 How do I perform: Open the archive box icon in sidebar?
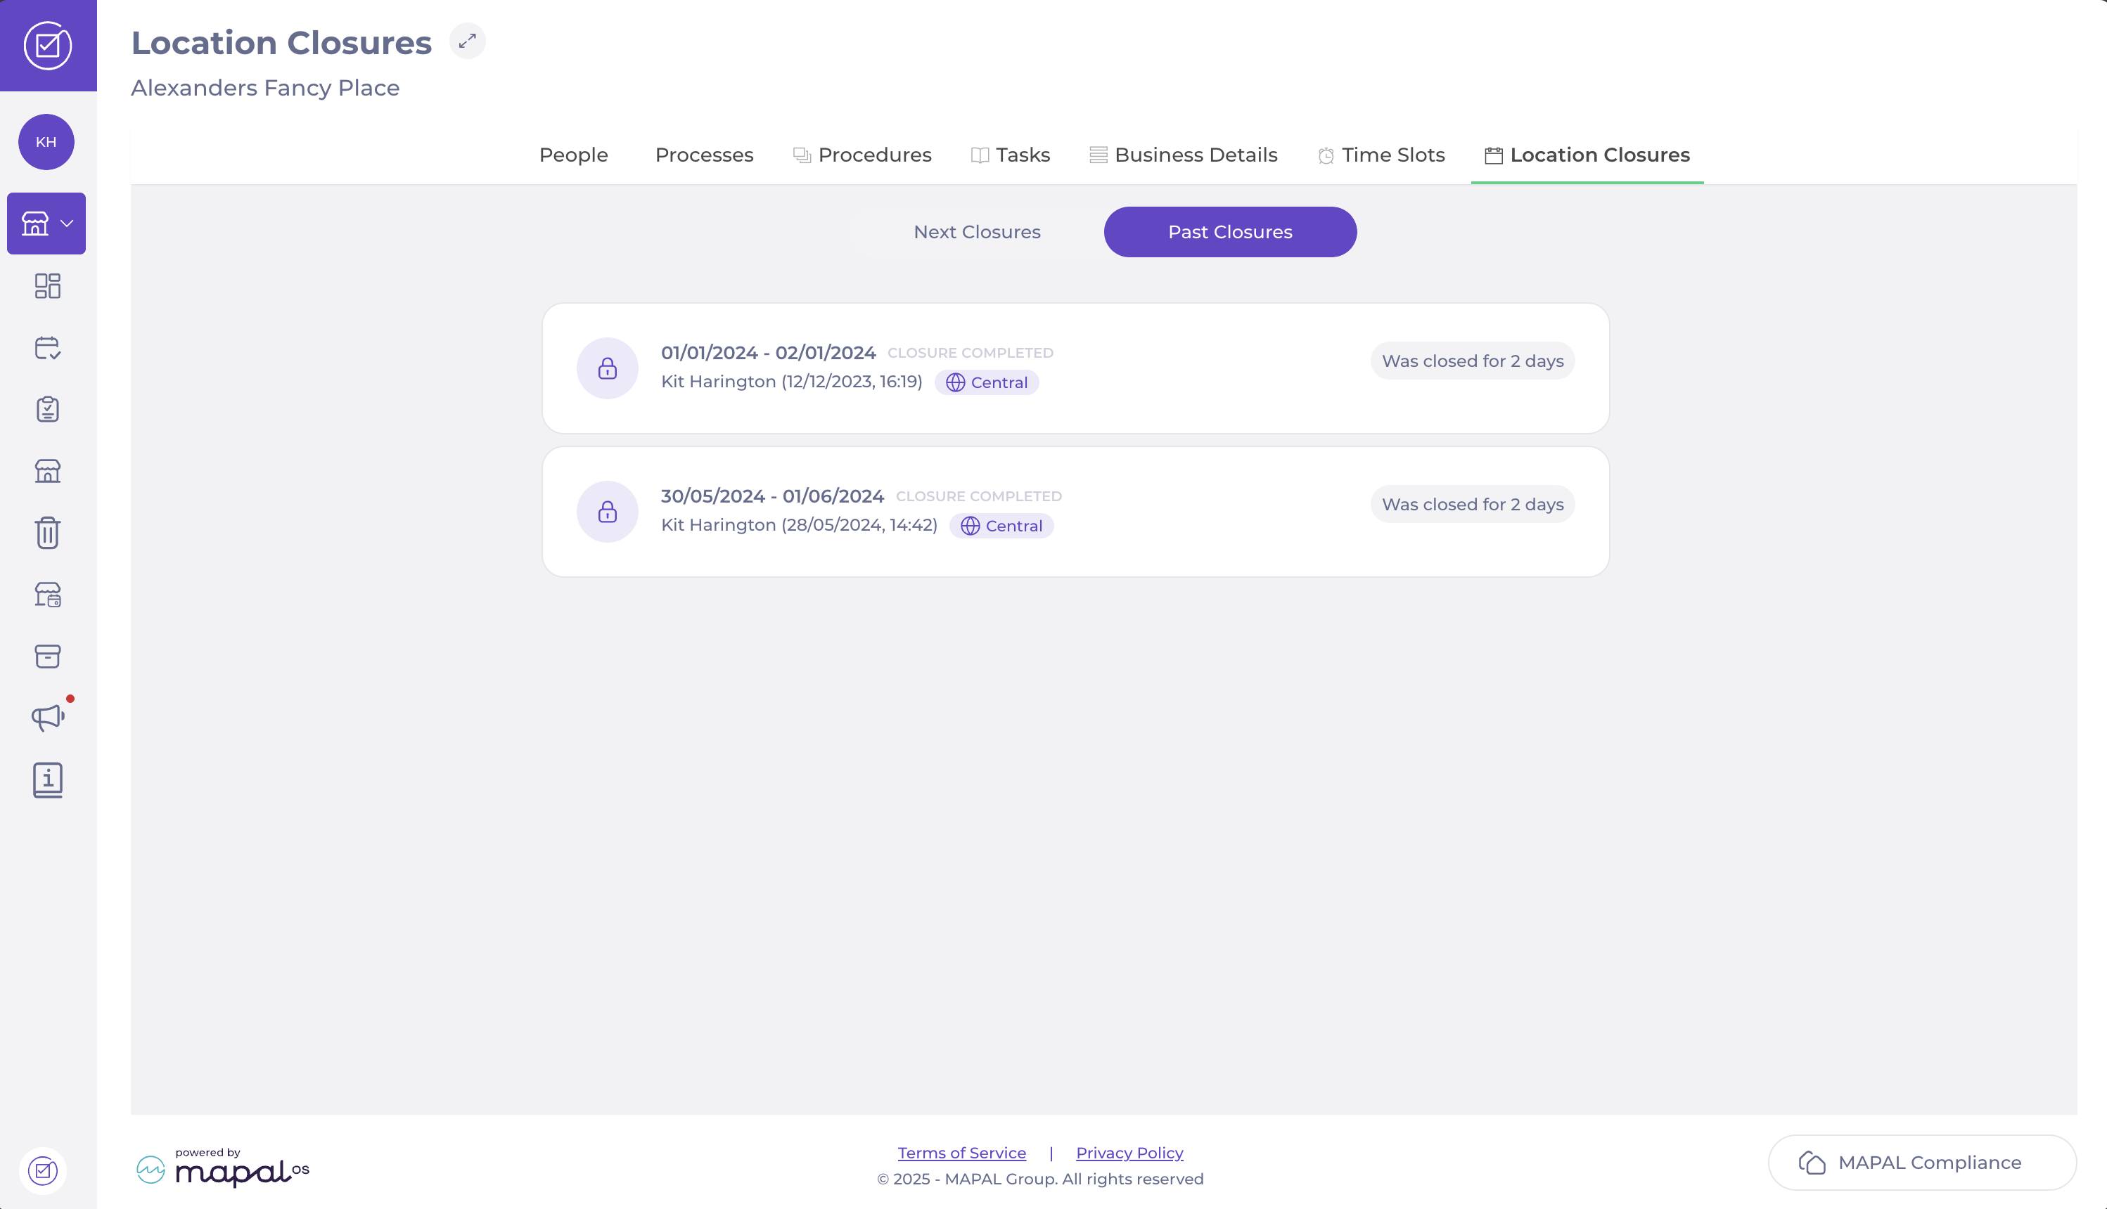[x=48, y=656]
